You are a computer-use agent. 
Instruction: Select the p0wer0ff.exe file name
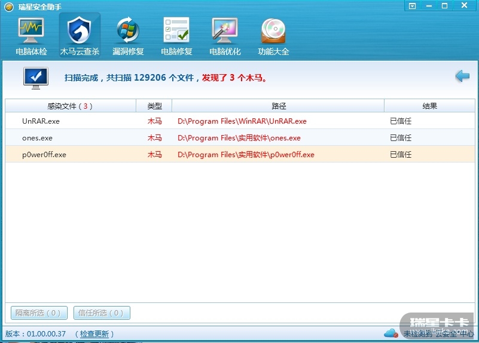point(44,155)
